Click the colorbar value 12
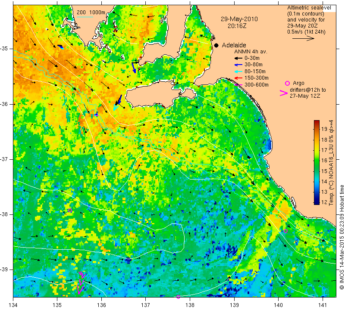The width and height of the screenshot is (345, 310). (325, 202)
